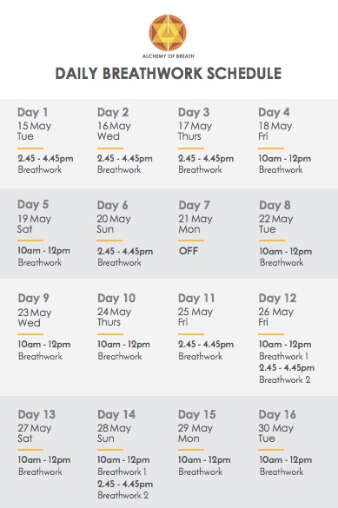Select the Day 5 heading
The height and width of the screenshot is (508, 338).
pyautogui.click(x=33, y=204)
